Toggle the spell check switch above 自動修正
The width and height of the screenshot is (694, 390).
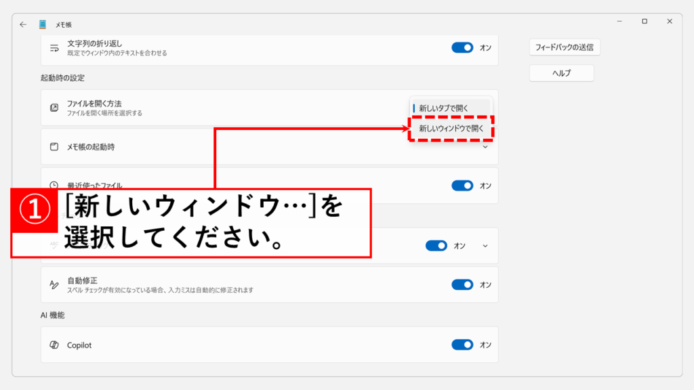(x=436, y=246)
